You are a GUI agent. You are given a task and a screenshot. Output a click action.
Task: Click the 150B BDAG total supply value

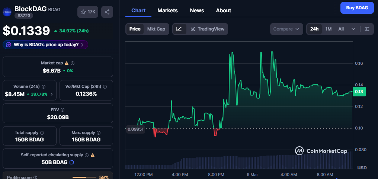29,140
